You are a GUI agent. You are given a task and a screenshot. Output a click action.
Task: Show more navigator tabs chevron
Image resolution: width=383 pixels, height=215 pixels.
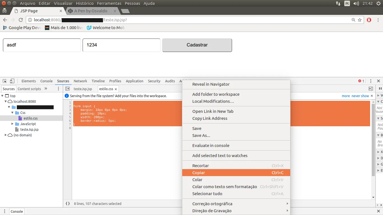pos(46,89)
